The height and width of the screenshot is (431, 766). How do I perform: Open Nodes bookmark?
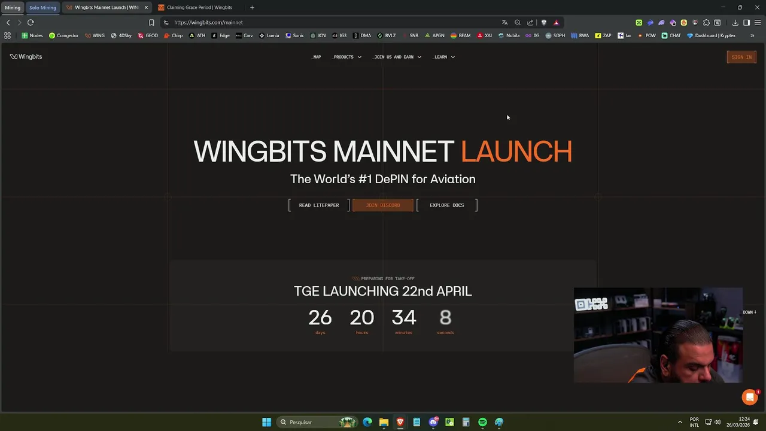pos(32,35)
